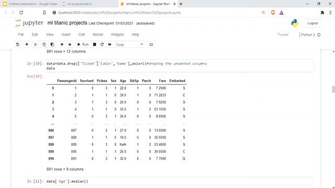Click the notebook title ml titanic projects
The height and width of the screenshot is (188, 335).
(68, 23)
